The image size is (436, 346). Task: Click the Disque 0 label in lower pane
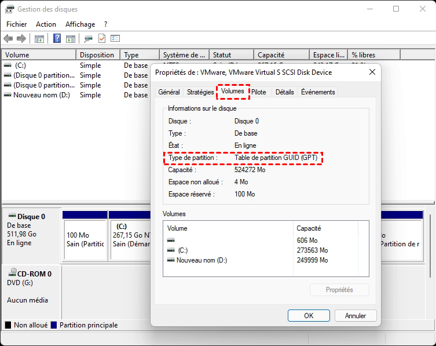click(31, 217)
